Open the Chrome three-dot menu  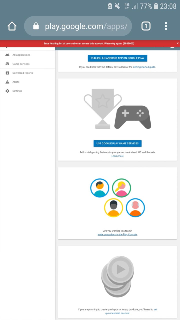[x=166, y=26]
